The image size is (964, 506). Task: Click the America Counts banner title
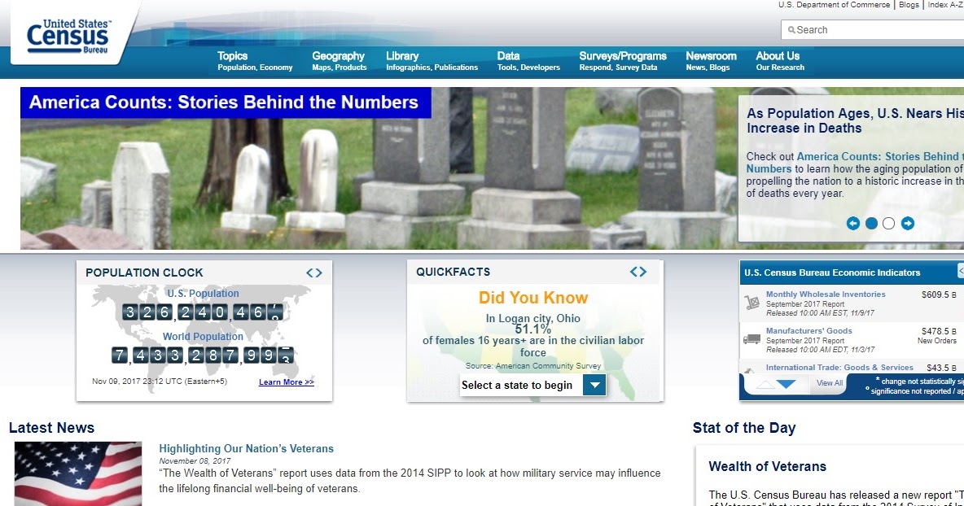tap(225, 102)
